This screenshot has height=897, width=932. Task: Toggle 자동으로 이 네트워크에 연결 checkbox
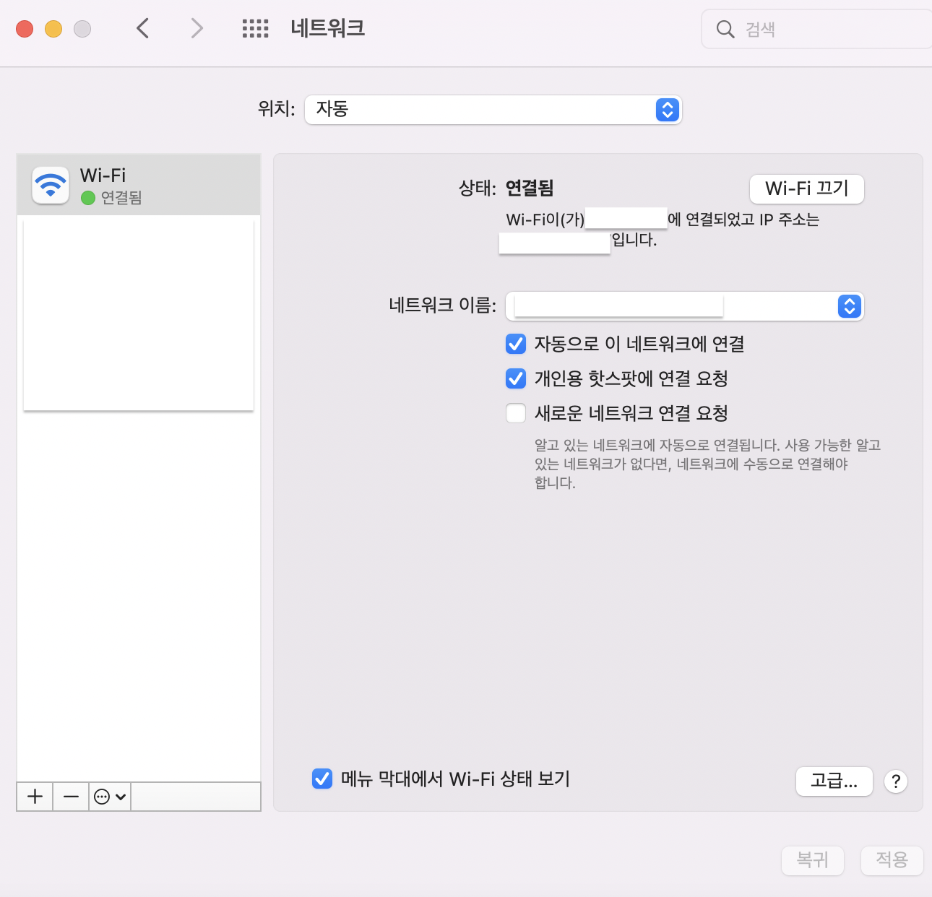516,344
